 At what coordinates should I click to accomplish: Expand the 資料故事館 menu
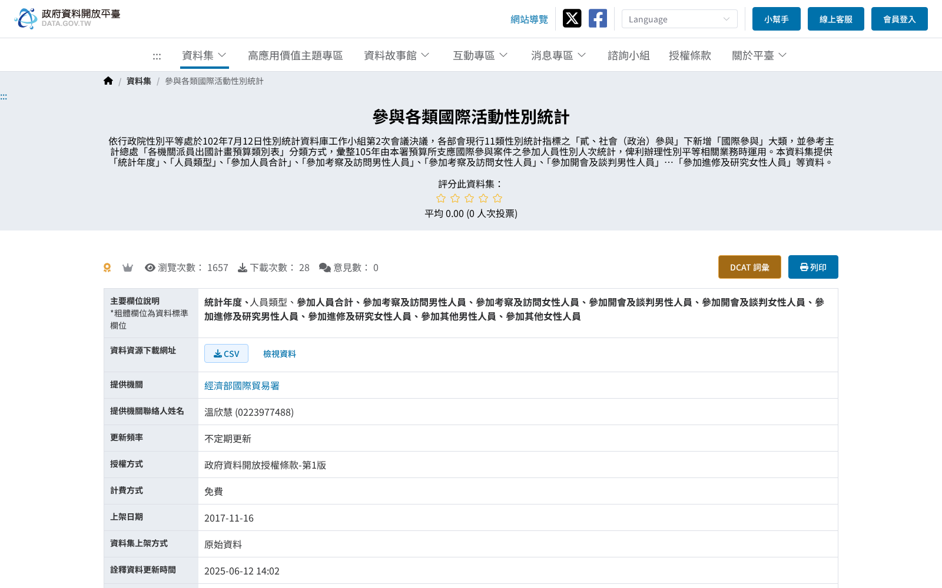(397, 55)
